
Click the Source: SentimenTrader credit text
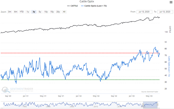(151, 92)
